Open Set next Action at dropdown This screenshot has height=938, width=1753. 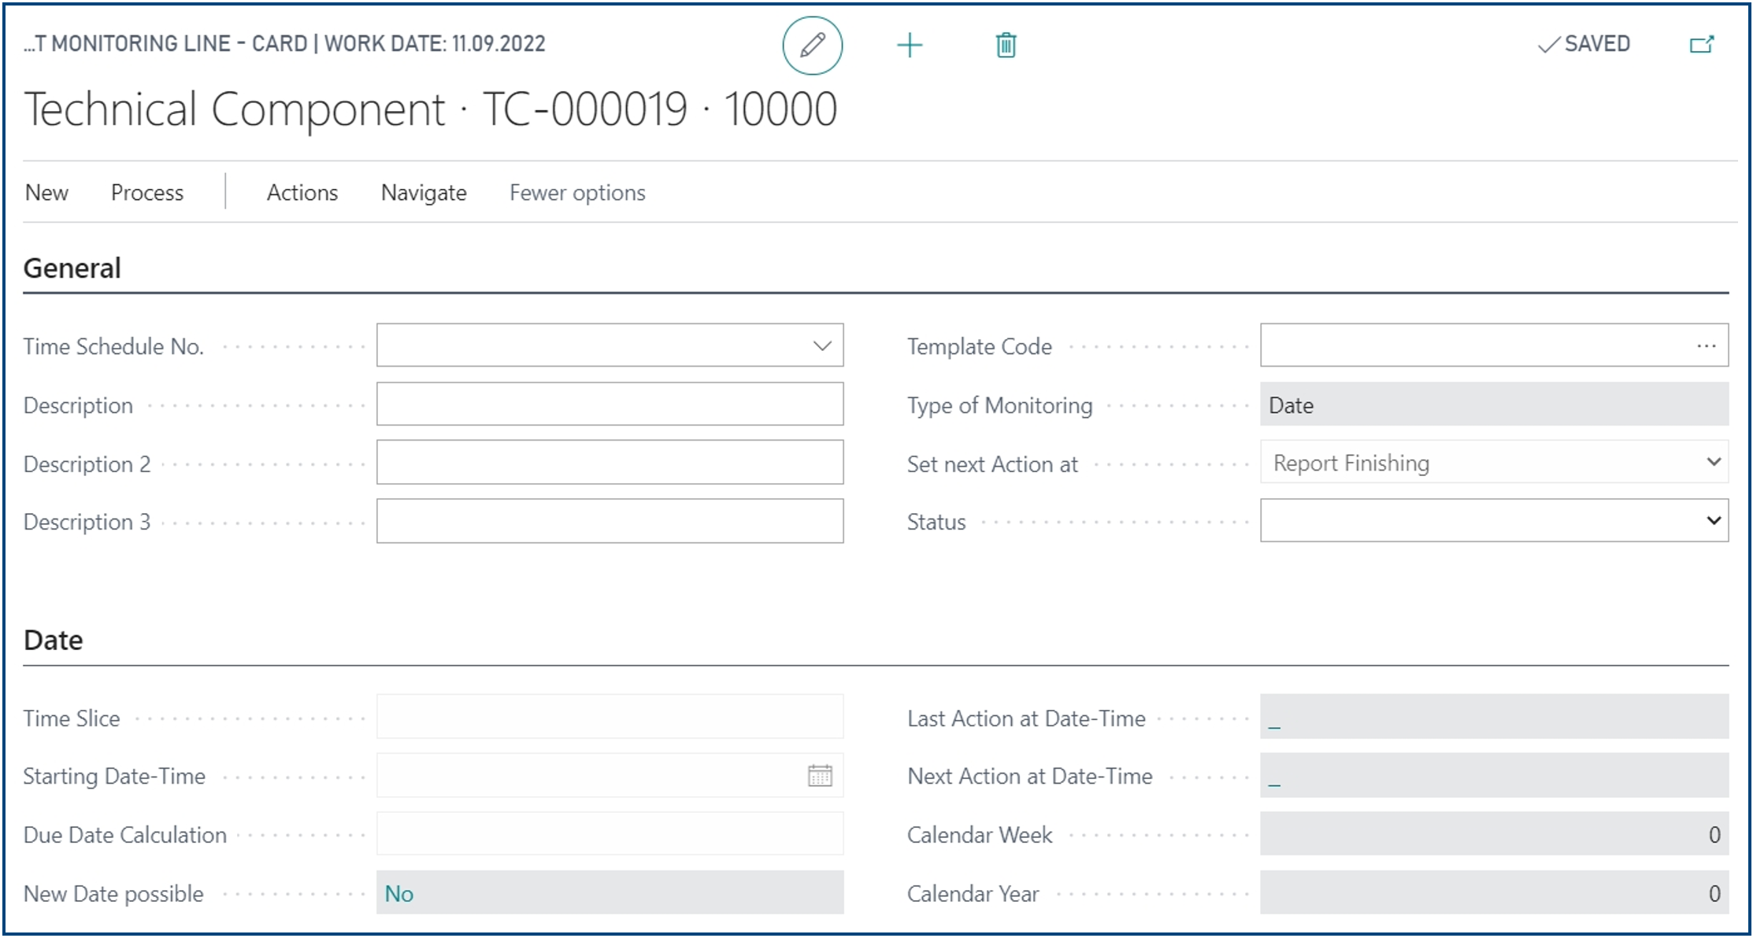point(1714,462)
